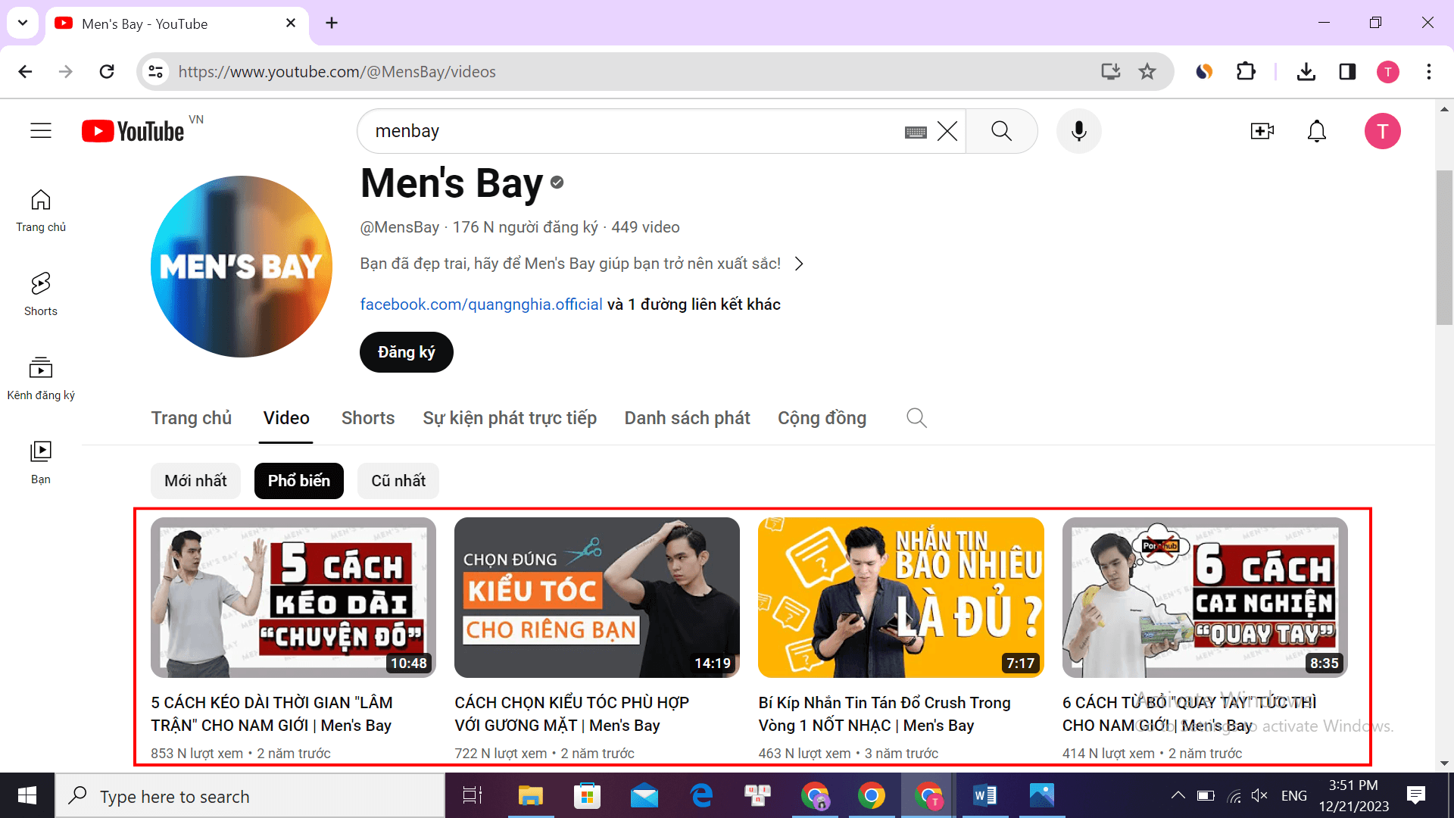This screenshot has height=818, width=1454.
Task: Open the 7:17 NHẮN TIN thumbnail
Action: point(901,598)
